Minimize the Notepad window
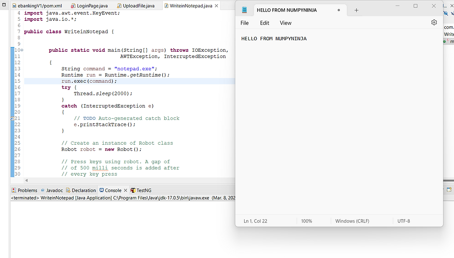454x258 pixels. pos(397,6)
